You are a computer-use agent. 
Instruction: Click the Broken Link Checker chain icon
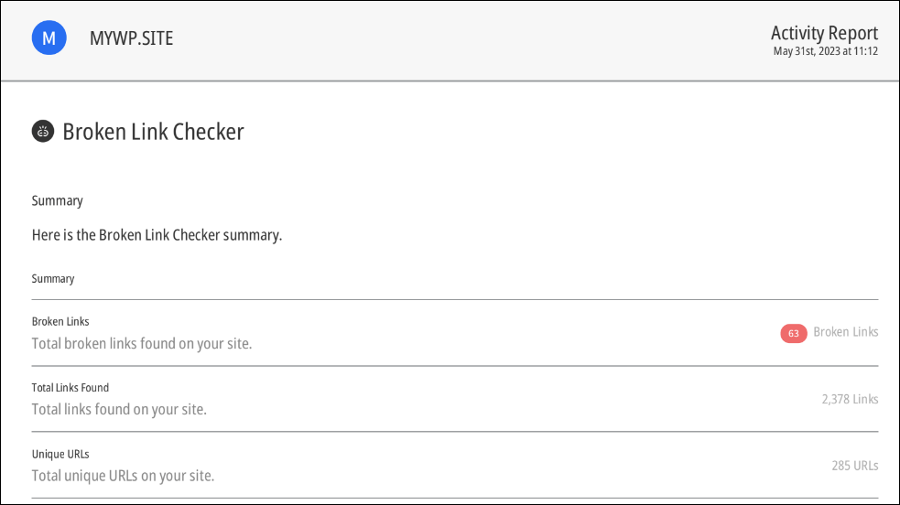click(42, 131)
